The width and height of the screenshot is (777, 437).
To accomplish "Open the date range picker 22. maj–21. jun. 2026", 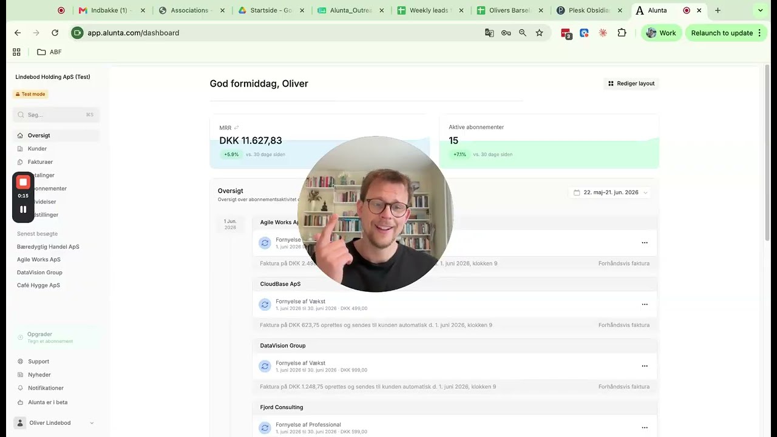I will pos(611,192).
